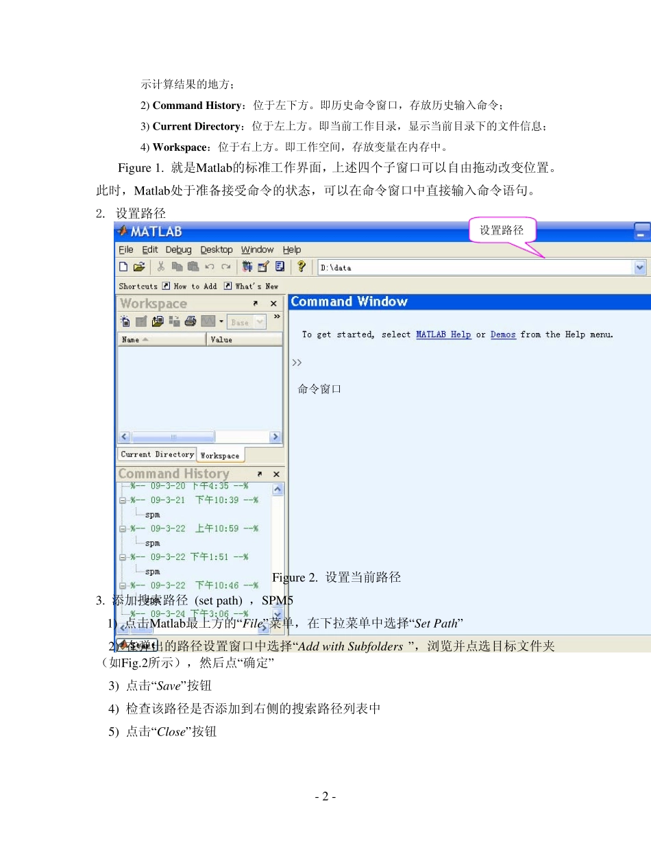This screenshot has width=651, height=843.
Task: Click the Cut scissors icon
Action: click(x=161, y=267)
